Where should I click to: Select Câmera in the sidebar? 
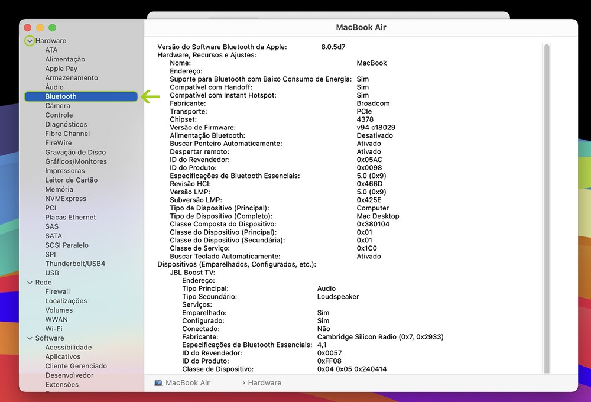coord(57,106)
